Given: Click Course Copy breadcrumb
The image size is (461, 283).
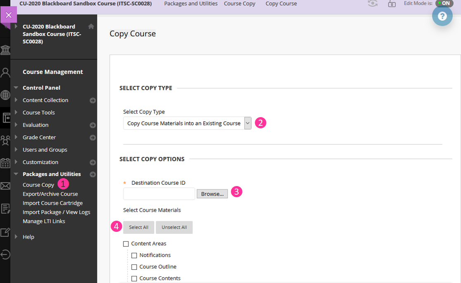Looking at the screenshot, I should [240, 4].
